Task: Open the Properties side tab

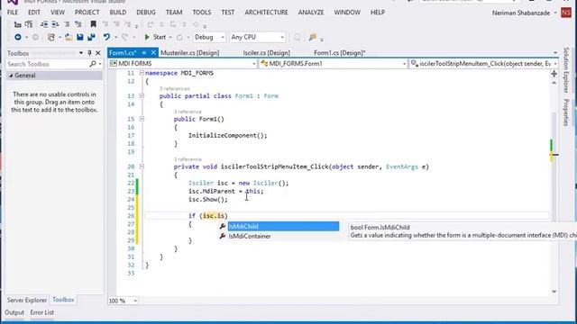Action: tap(566, 112)
